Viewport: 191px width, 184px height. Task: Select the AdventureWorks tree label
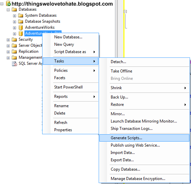pyautogui.click(x=40, y=27)
